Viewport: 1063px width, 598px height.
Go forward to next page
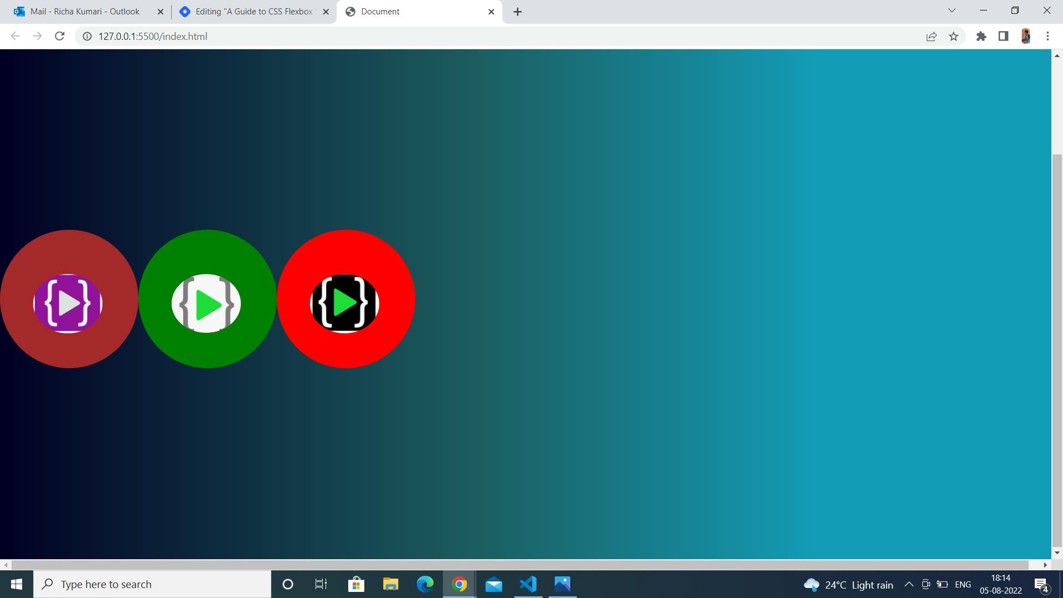pos(37,36)
